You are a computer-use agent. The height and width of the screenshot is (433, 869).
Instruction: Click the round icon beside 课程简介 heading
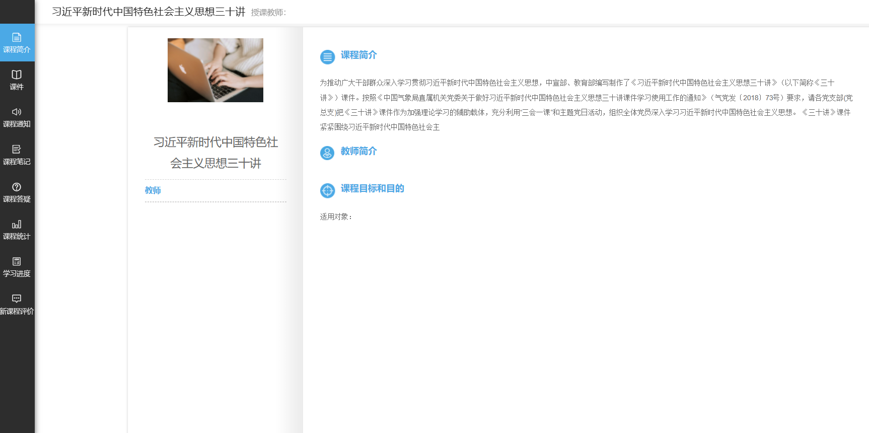coord(327,57)
